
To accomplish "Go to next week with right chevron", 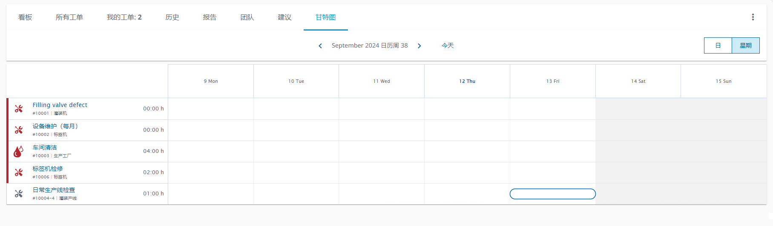I will pos(419,46).
